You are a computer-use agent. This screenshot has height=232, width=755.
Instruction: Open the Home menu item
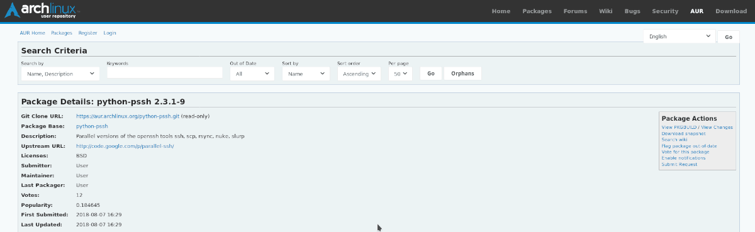click(x=501, y=11)
